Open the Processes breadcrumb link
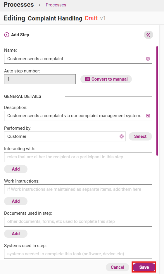 click(x=56, y=5)
